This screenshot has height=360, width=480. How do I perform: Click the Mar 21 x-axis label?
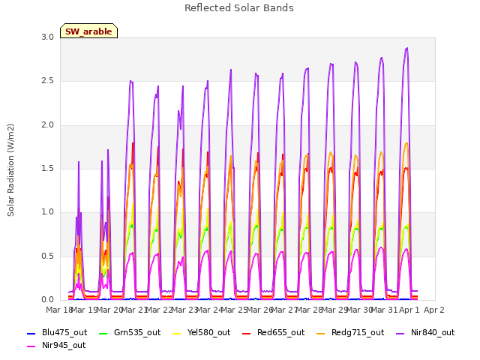(x=134, y=310)
